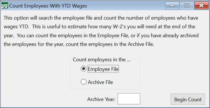Image resolution: width=210 pixels, height=108 pixels.
Task: Select the Archive File radio button
Action: [84, 82]
